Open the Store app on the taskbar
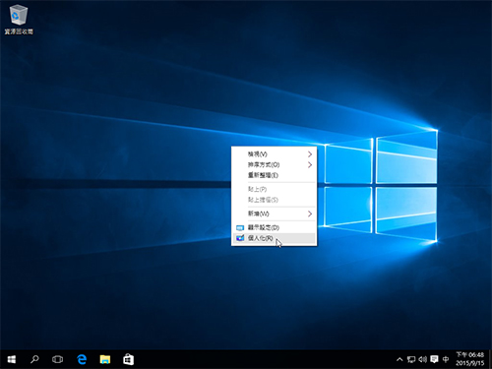Viewport: 492px width, 369px height. click(128, 360)
